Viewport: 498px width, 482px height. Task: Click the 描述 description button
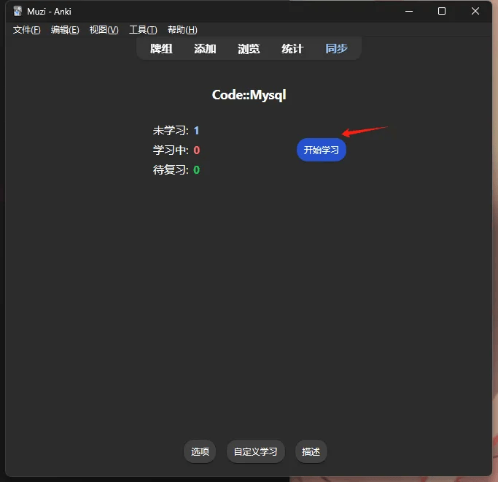(311, 451)
